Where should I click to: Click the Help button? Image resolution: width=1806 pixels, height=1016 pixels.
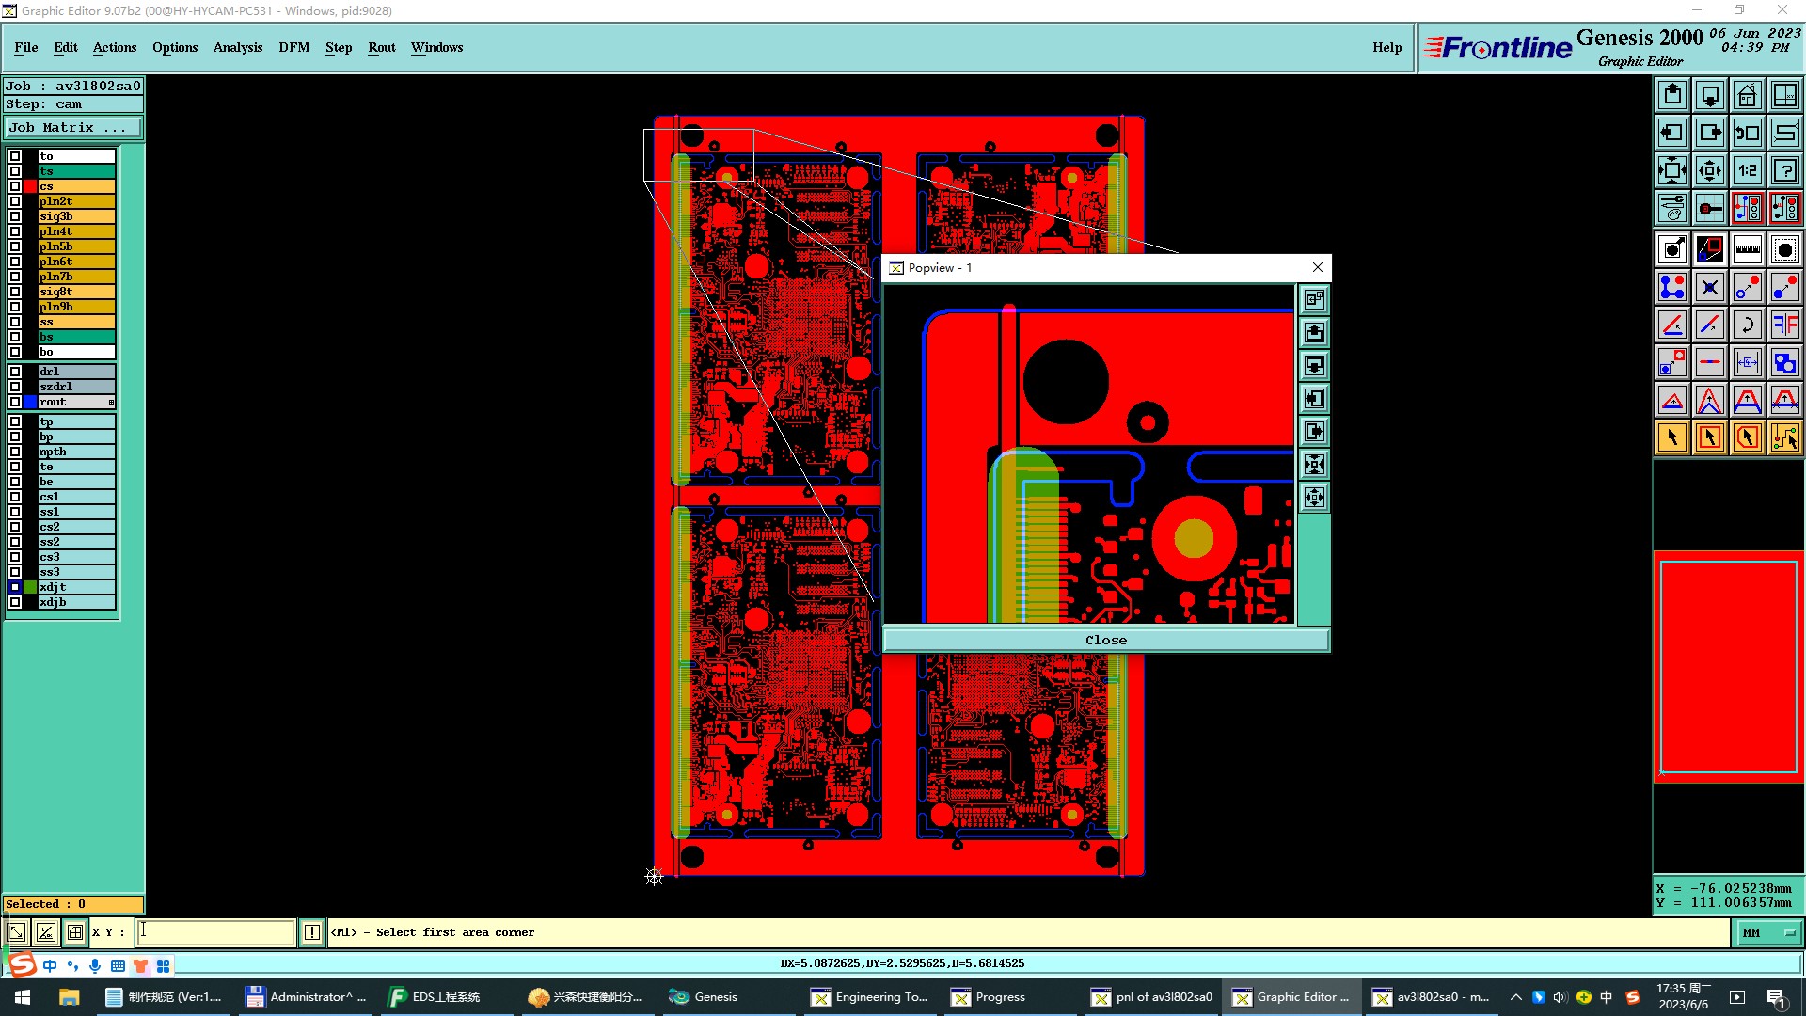tap(1386, 47)
